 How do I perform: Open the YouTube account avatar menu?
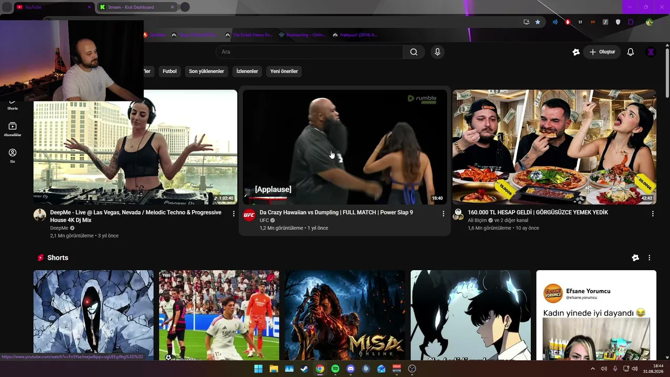coord(651,52)
